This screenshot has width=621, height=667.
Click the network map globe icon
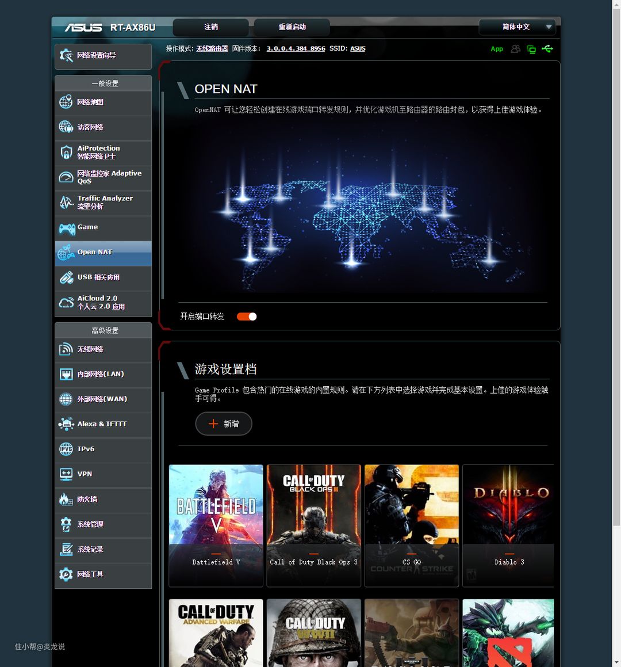click(66, 102)
